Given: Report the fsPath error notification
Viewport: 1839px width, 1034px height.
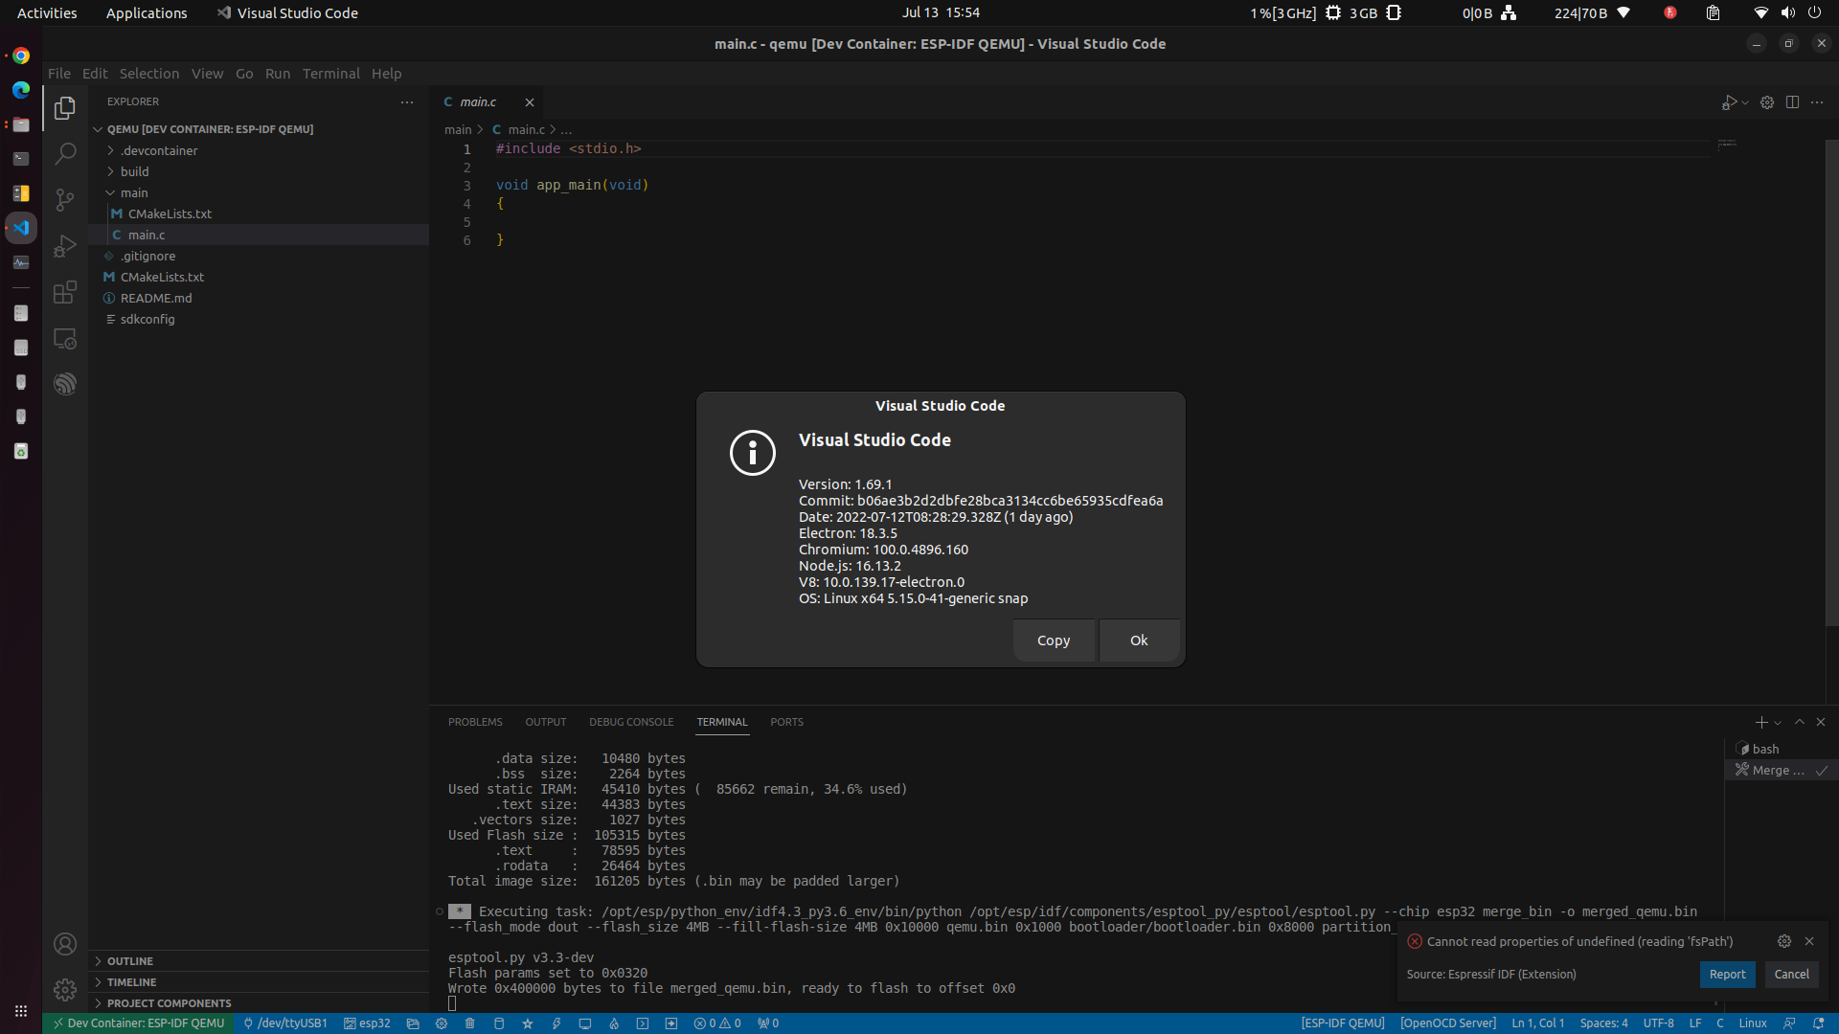Looking at the screenshot, I should [1727, 974].
